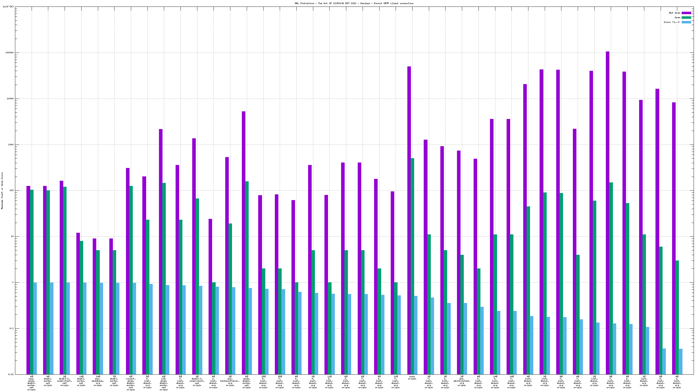This screenshot has height=392, width=698.
Task: Click the green Spam legend swatch
Action: tap(686, 17)
